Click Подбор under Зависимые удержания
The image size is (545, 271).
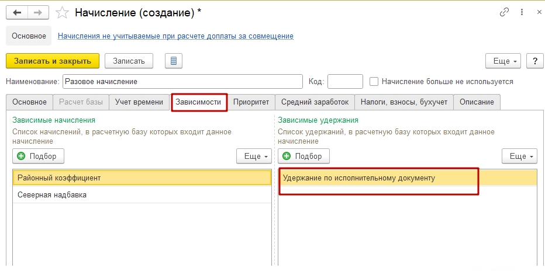click(x=303, y=156)
